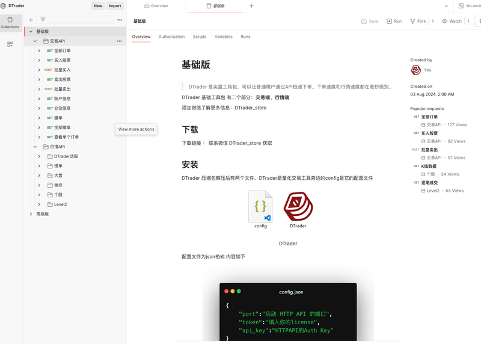Click the filter icon in sidebar search

tap(43, 20)
